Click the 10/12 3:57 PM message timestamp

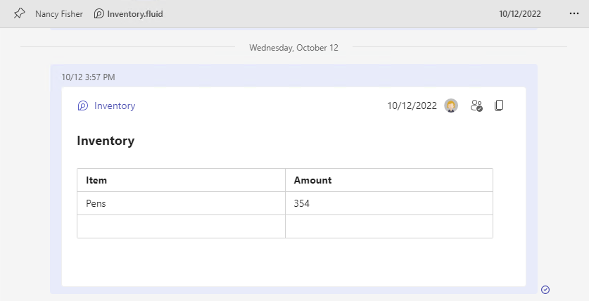(88, 77)
